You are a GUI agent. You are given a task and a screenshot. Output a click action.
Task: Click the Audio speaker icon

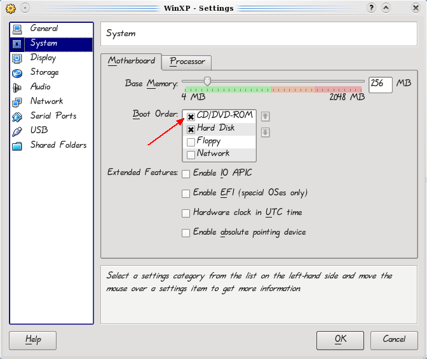point(17,88)
